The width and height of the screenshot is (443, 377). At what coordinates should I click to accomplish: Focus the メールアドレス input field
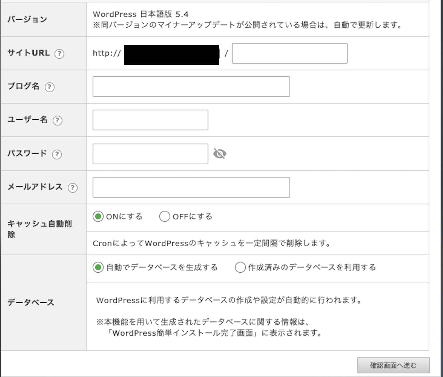pyautogui.click(x=191, y=187)
